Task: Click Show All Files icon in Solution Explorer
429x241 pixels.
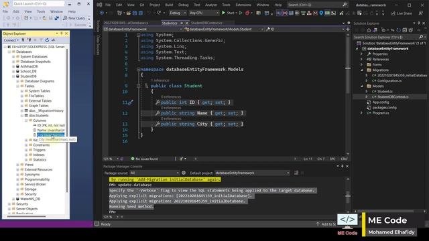Action: 411,30
